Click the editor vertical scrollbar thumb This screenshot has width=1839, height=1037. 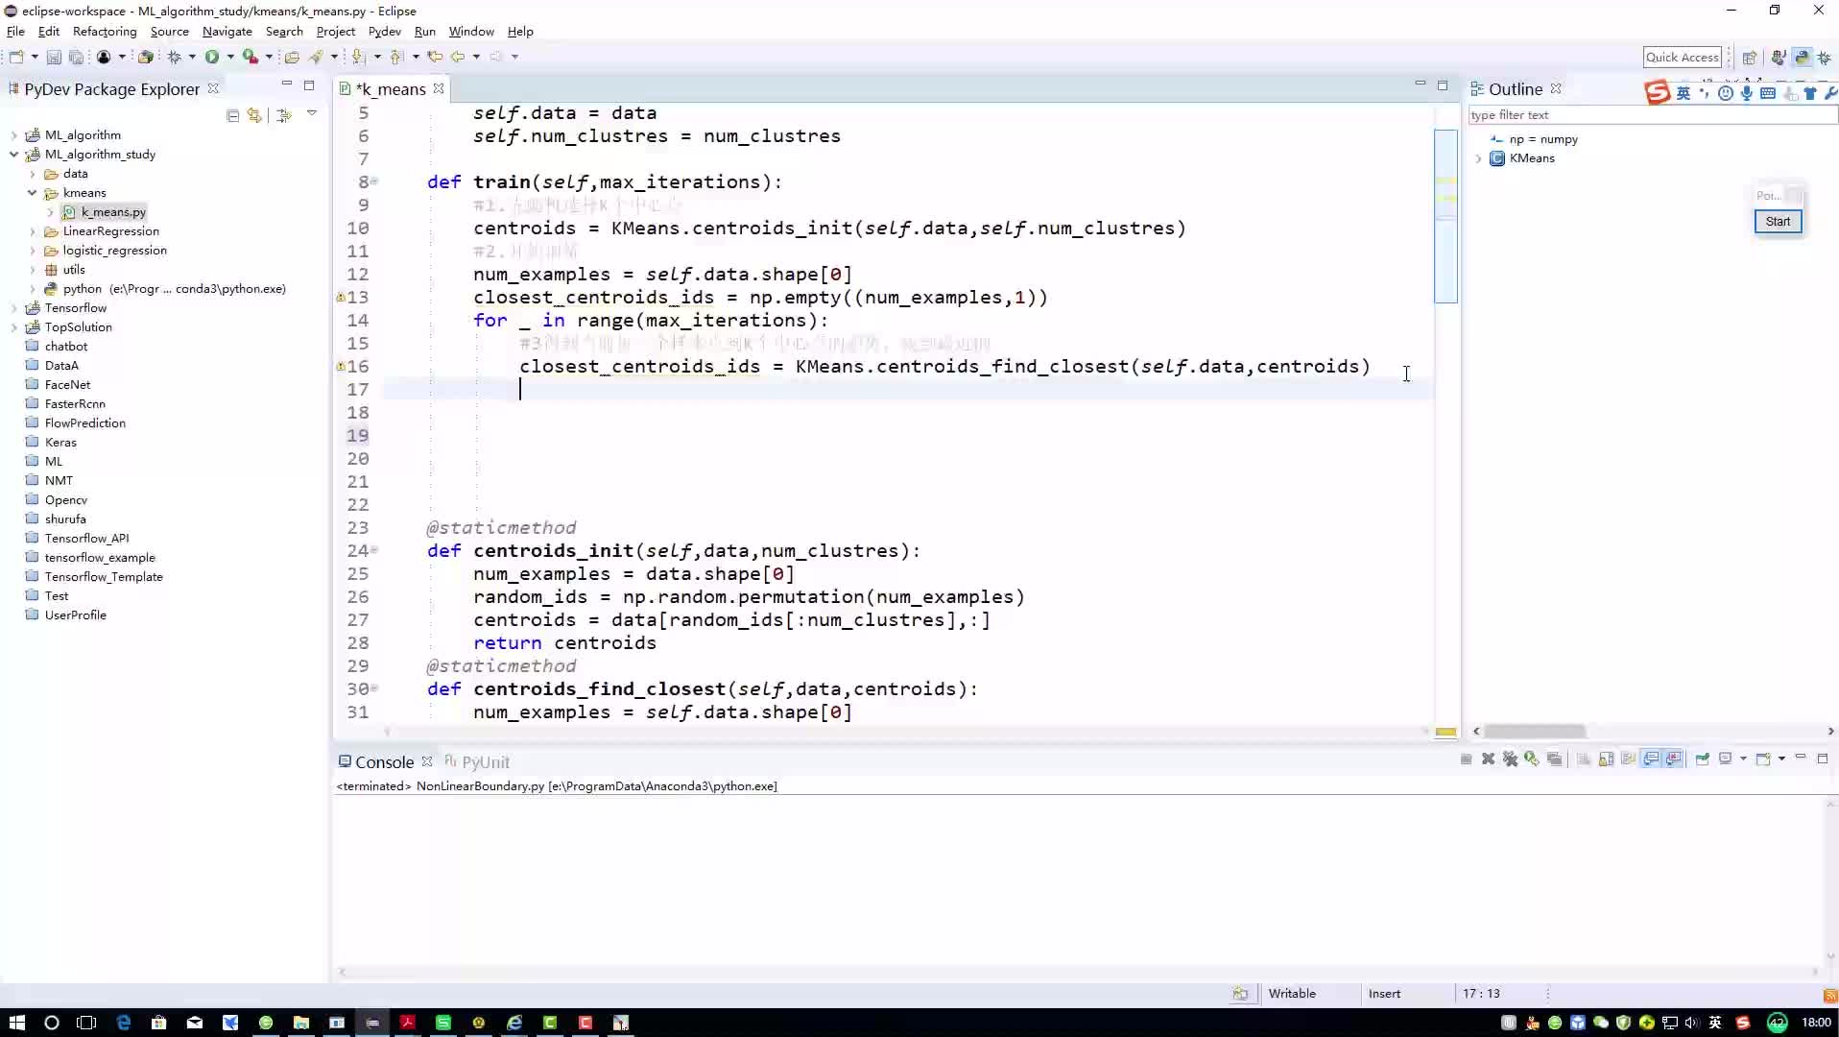[1445, 216]
